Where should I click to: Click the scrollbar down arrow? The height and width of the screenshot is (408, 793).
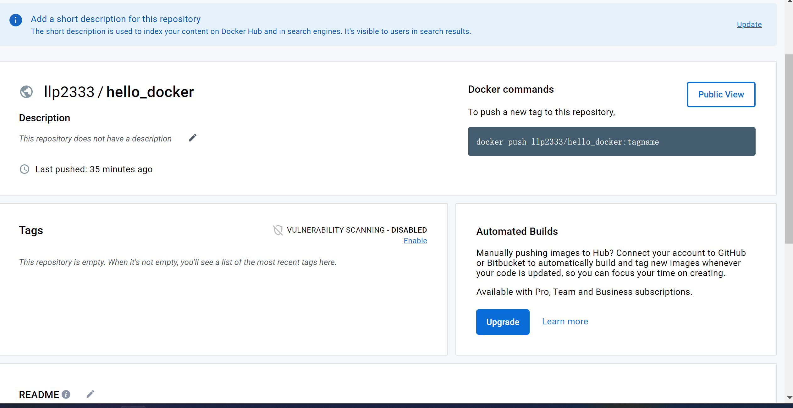tap(790, 398)
